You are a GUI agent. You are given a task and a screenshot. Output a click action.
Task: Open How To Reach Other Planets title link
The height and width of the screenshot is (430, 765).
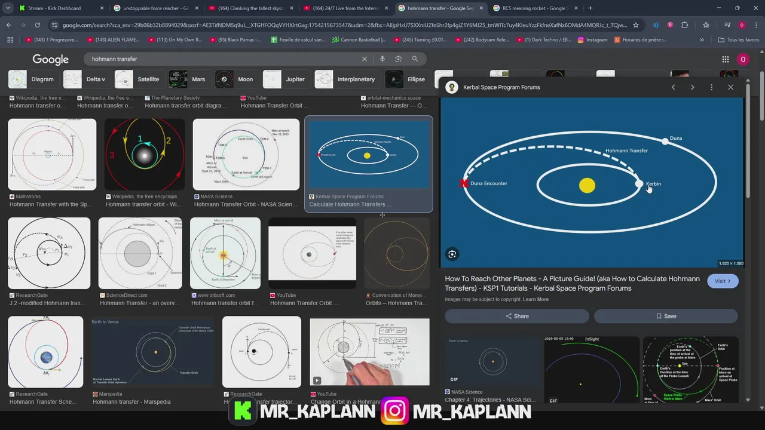572,283
